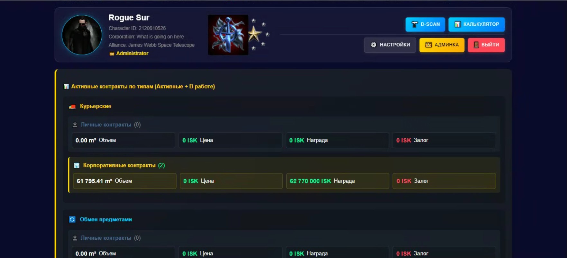Select the 61 795.41 m³ Объем cell
This screenshot has height=258, width=567.
124,181
